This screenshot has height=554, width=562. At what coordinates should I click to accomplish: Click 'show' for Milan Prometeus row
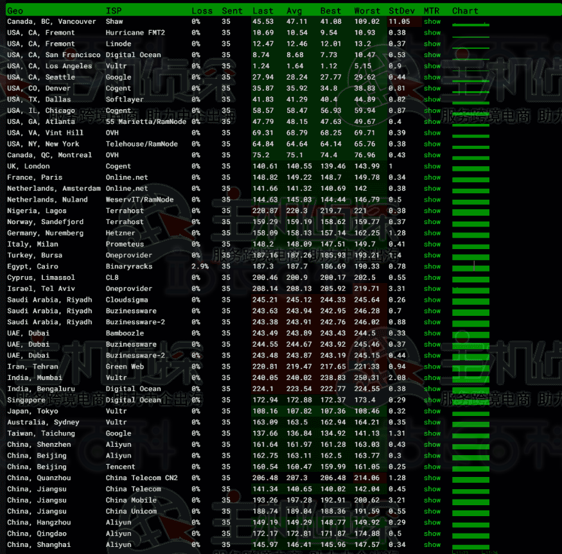432,244
